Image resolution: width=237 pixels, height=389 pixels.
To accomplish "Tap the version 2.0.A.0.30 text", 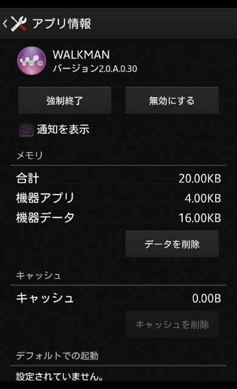I will click(x=95, y=69).
